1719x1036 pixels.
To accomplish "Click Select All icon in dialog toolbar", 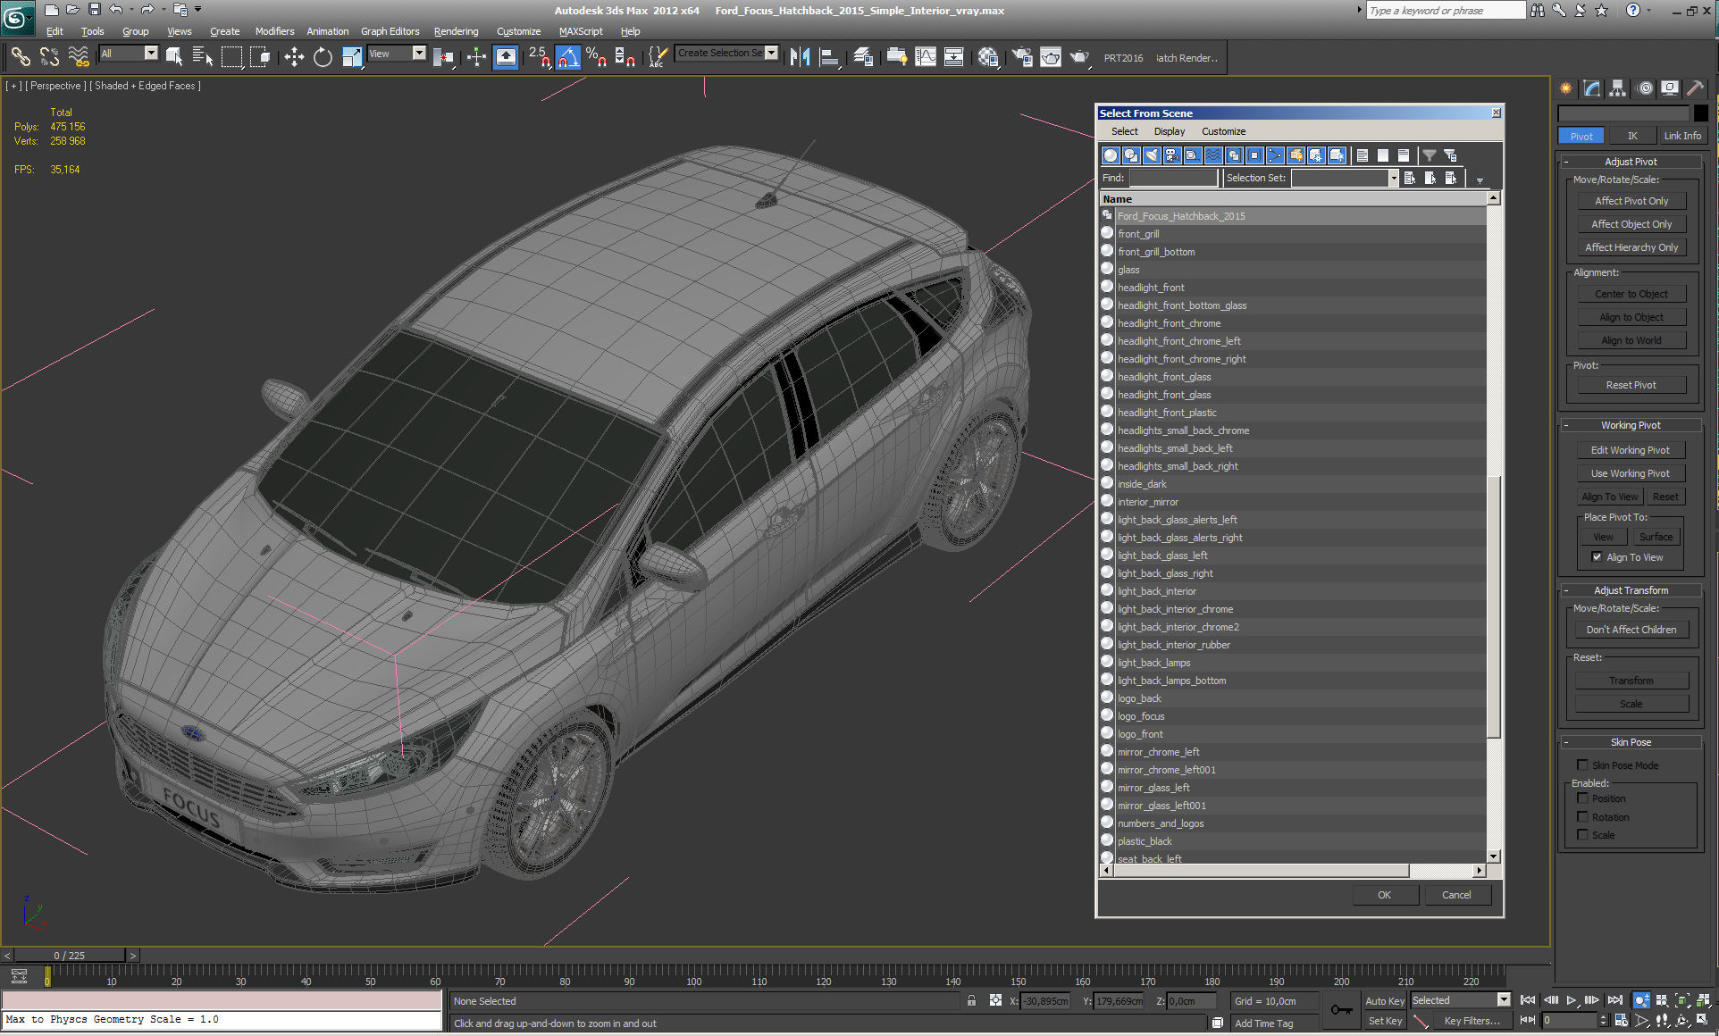I will point(1363,155).
